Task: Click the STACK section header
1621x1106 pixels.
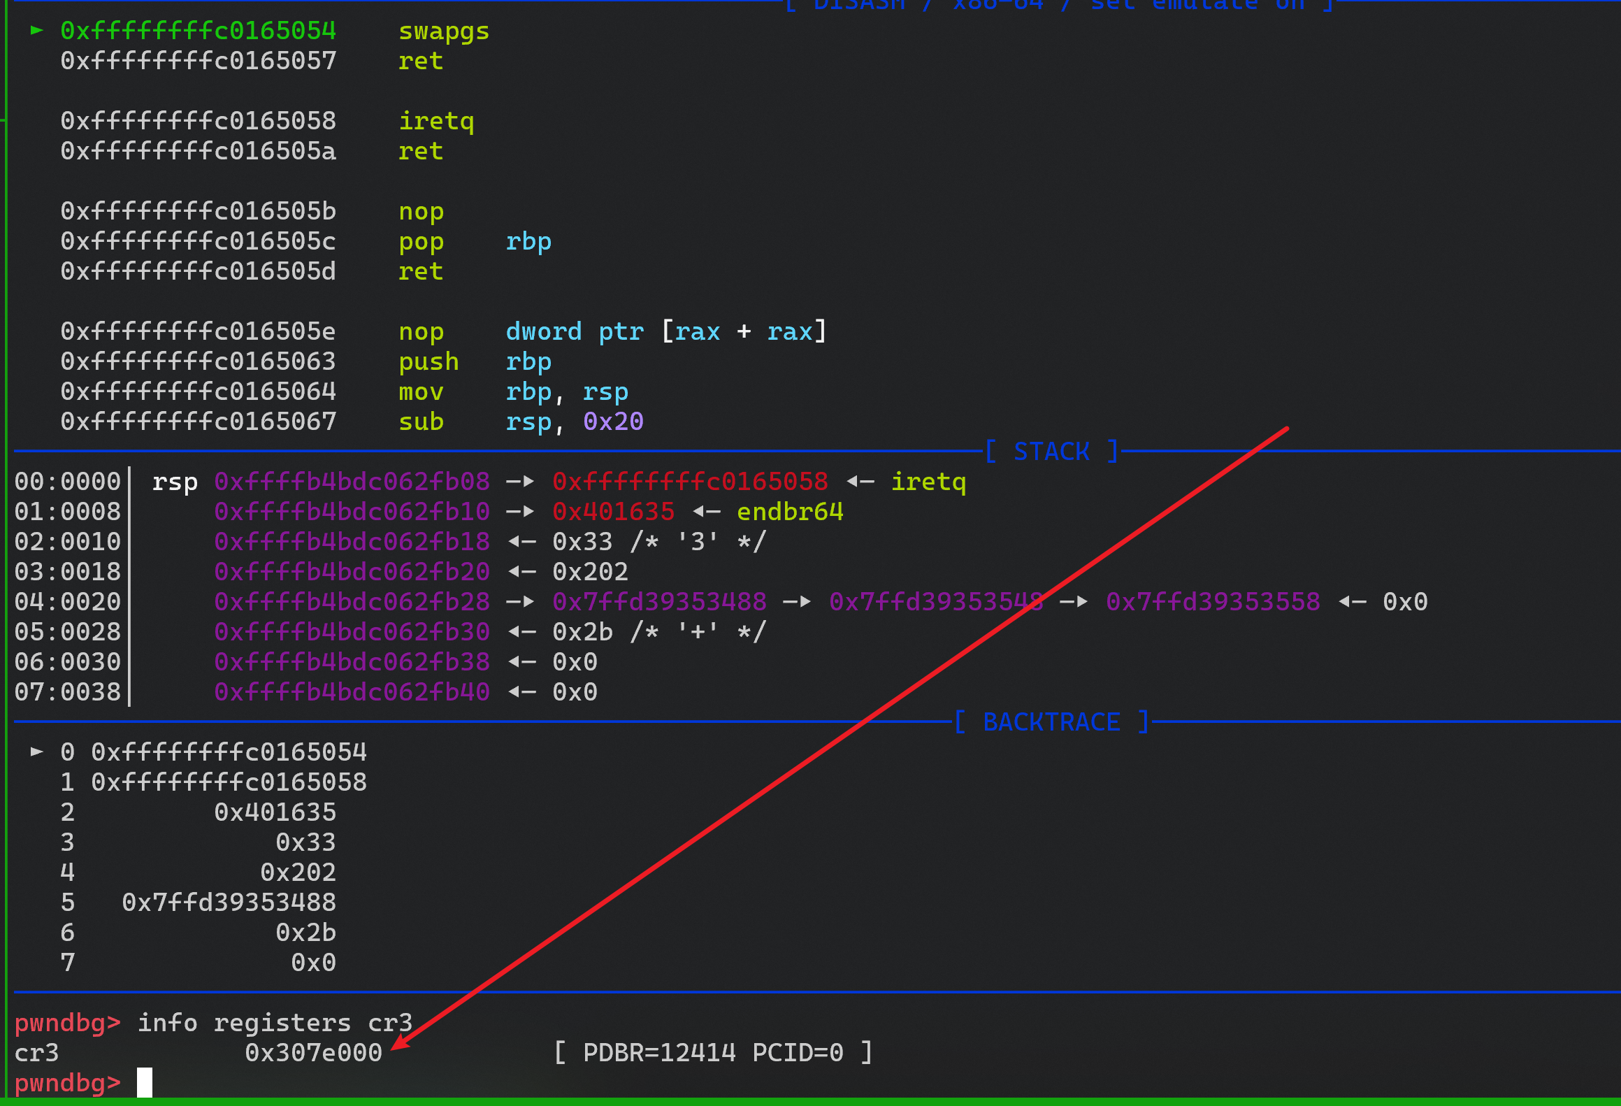Action: coord(1051,452)
